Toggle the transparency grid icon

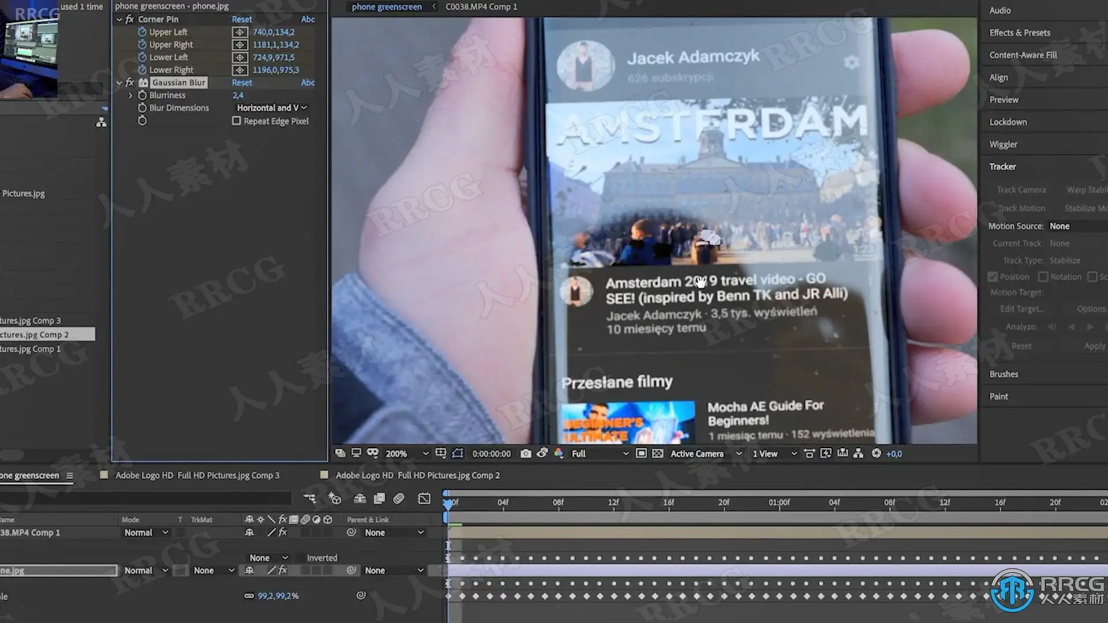pyautogui.click(x=657, y=453)
